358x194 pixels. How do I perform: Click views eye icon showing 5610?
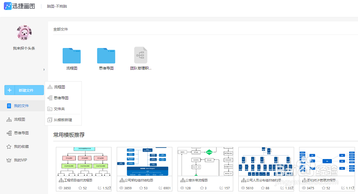point(243,188)
